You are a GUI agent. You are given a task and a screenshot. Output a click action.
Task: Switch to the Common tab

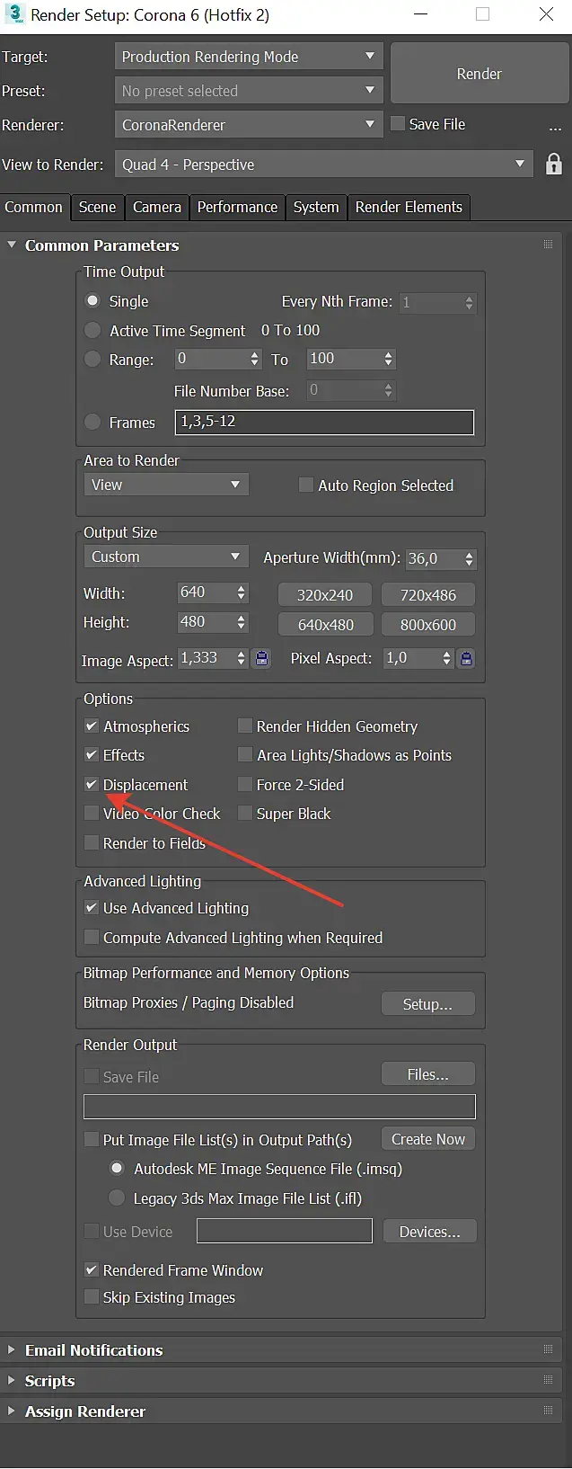(34, 207)
